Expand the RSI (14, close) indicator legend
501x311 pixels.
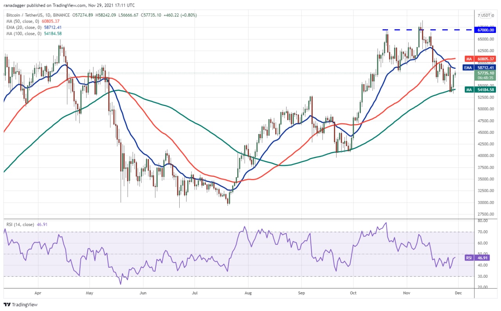(21, 225)
